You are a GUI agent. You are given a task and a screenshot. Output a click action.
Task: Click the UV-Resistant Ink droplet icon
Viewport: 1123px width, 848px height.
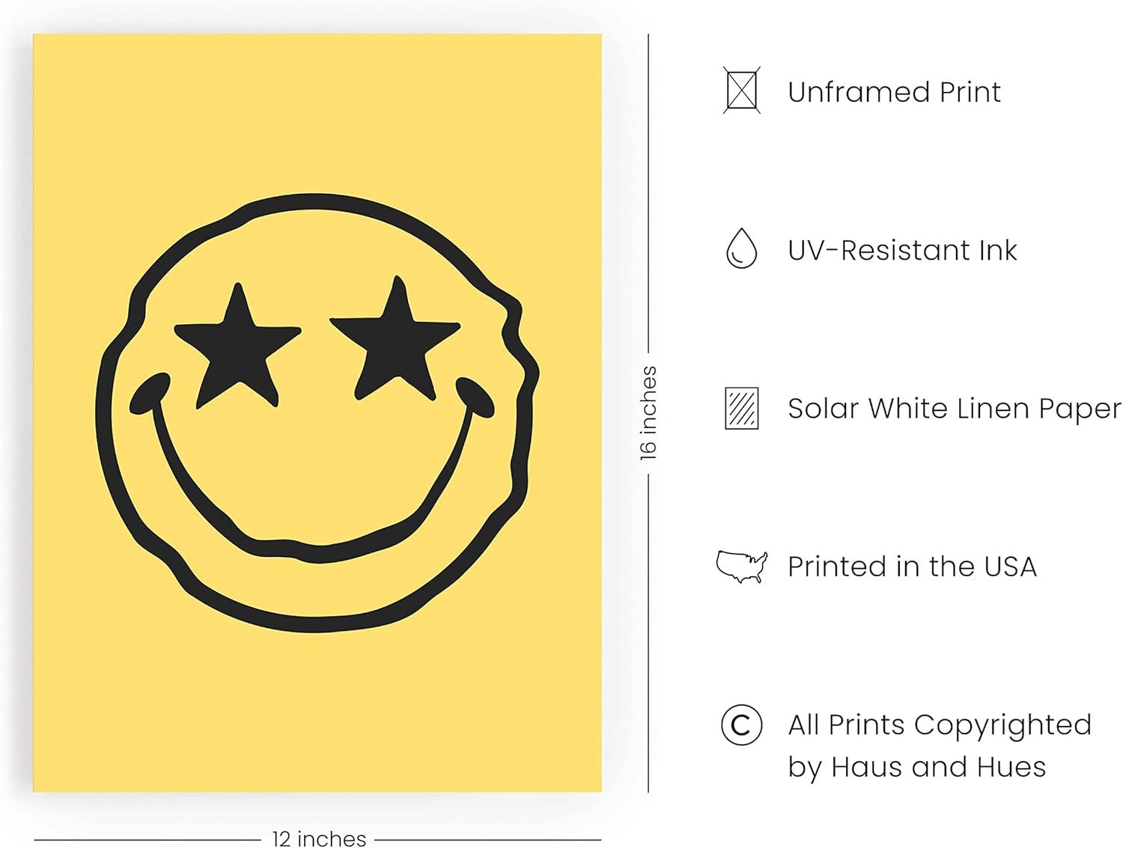click(x=741, y=248)
